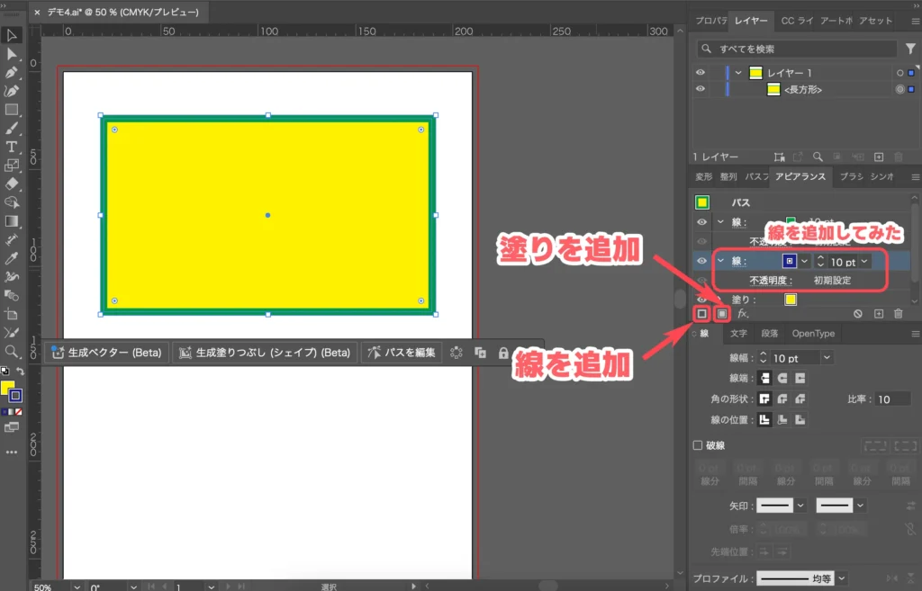Image resolution: width=922 pixels, height=591 pixels.
Task: Activate the Zoom tool in toolbar
Action: coord(12,351)
